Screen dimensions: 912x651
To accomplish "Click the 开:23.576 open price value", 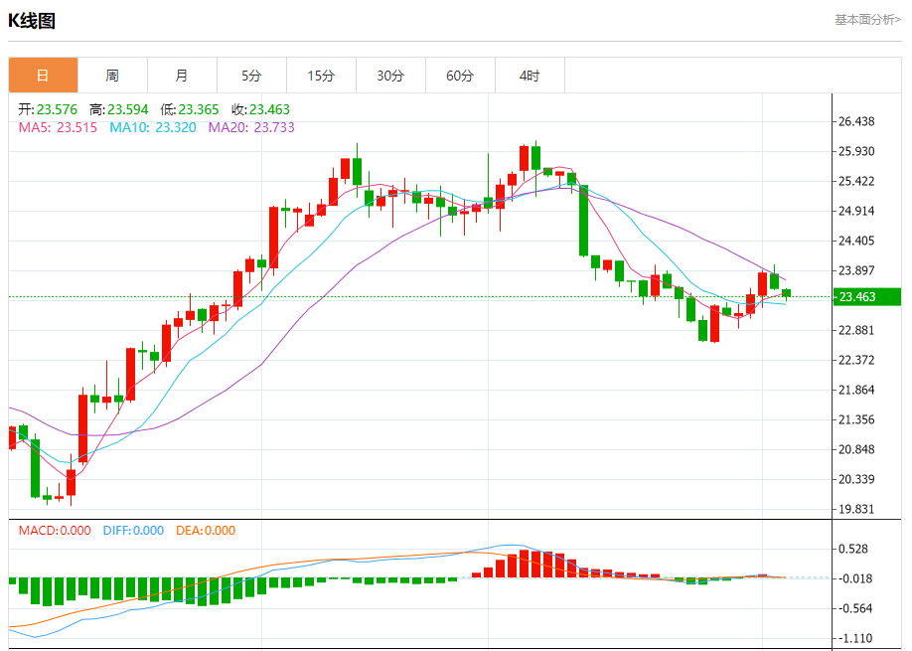I will coord(48,109).
